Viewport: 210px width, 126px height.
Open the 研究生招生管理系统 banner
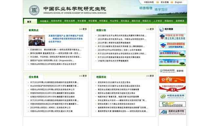[172, 45]
